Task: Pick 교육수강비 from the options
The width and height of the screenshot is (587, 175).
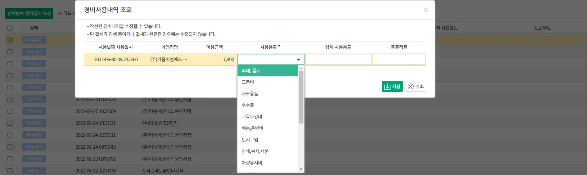Action: (267, 117)
